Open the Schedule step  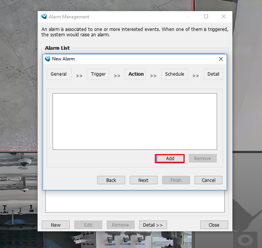tap(175, 74)
